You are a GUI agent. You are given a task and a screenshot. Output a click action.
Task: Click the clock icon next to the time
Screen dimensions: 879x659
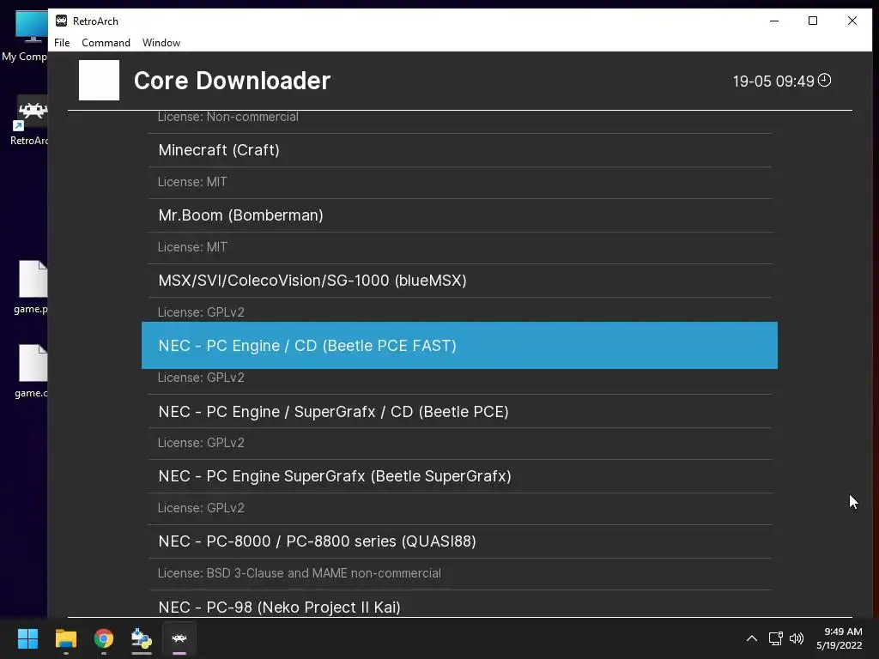(825, 80)
